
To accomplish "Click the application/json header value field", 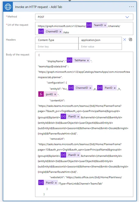I will [x=100, y=40].
